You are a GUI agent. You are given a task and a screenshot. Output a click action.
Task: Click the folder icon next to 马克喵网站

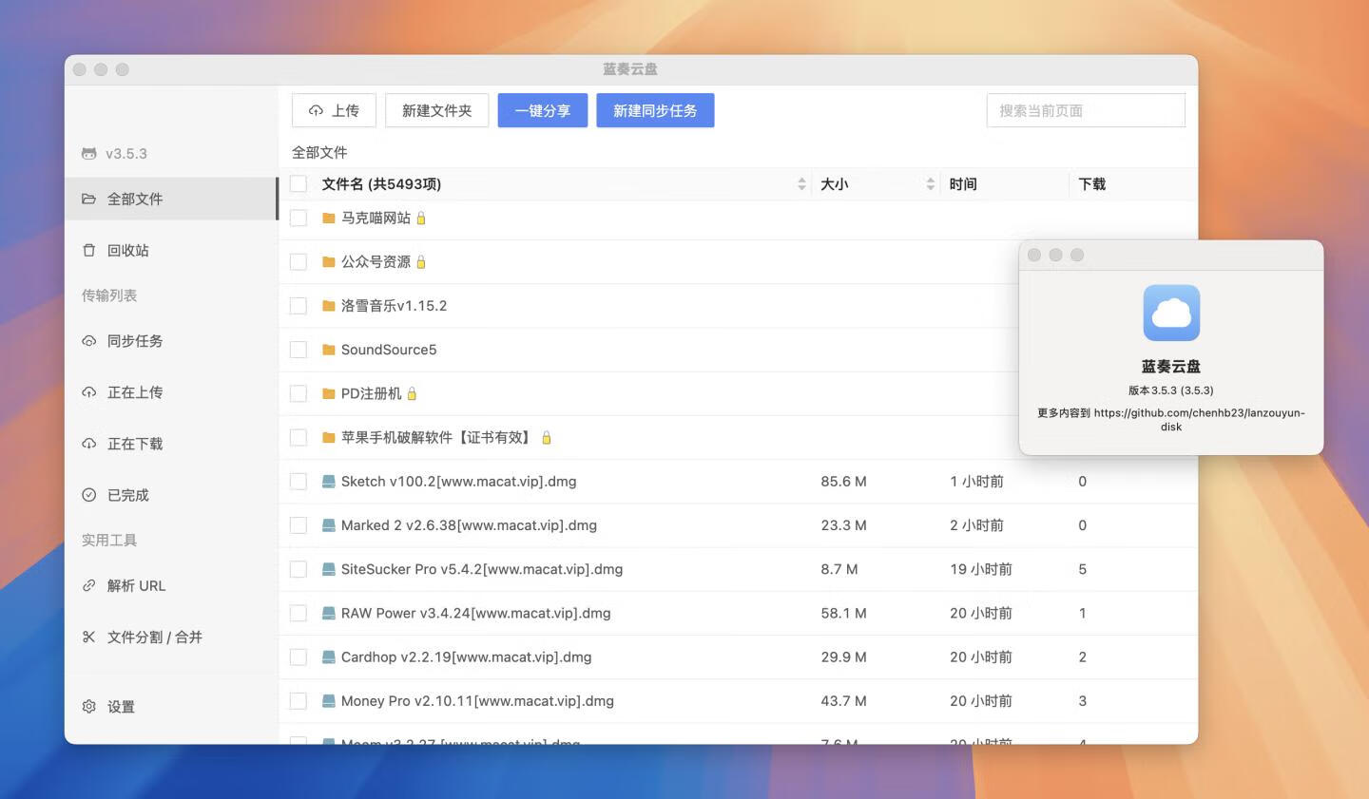click(x=328, y=219)
